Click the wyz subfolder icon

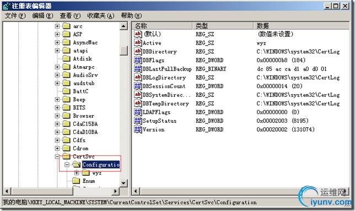click(86, 173)
